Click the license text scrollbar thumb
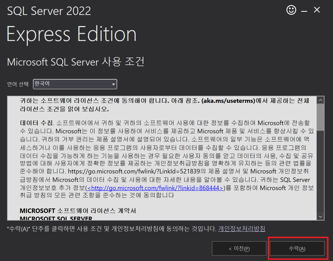Viewport: 333px width, 261px height. (320, 117)
